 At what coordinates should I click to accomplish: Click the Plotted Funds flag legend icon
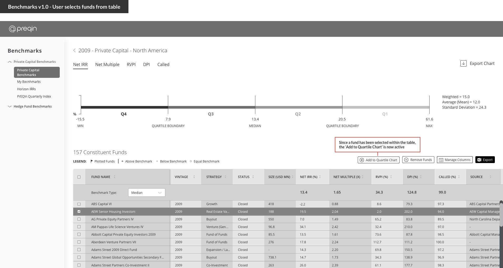pyautogui.click(x=92, y=161)
